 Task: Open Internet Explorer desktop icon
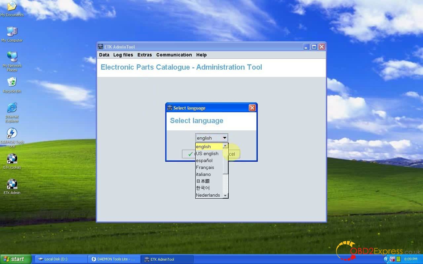pos(12,108)
